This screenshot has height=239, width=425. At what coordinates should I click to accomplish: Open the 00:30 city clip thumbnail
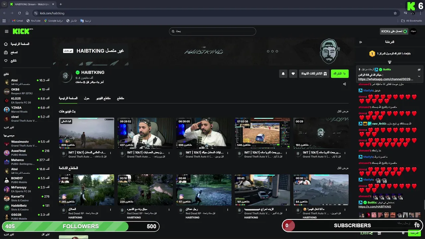321,190
